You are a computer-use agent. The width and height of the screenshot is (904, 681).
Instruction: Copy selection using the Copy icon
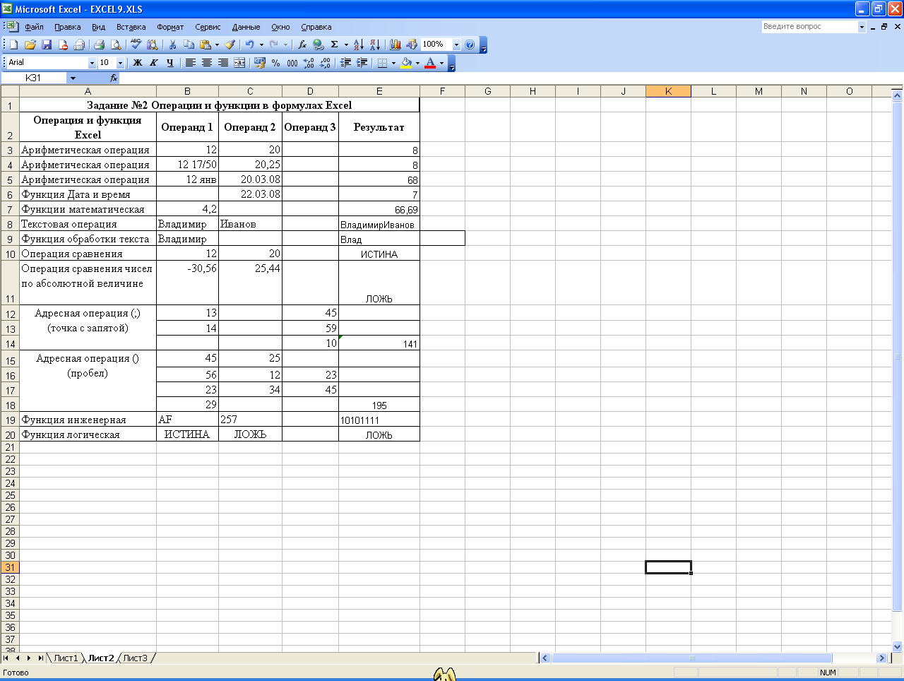tap(189, 45)
